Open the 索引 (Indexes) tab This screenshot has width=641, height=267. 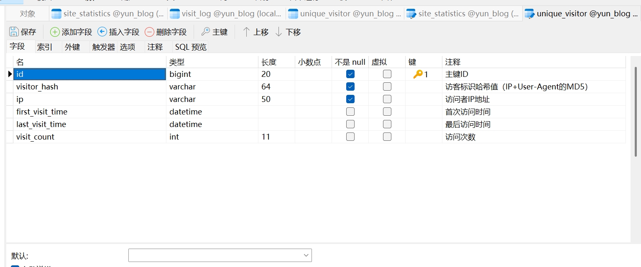(45, 47)
